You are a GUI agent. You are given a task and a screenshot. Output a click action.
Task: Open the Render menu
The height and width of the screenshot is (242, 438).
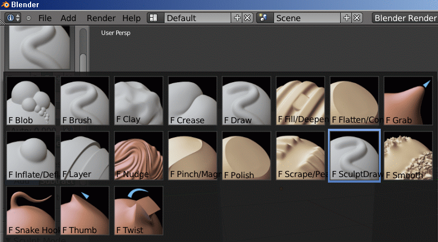tap(101, 18)
